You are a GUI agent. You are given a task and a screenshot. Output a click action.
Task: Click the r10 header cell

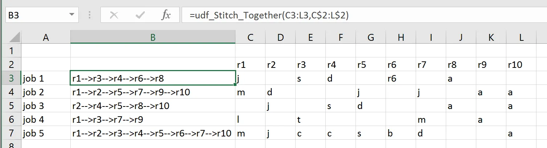pos(521,65)
